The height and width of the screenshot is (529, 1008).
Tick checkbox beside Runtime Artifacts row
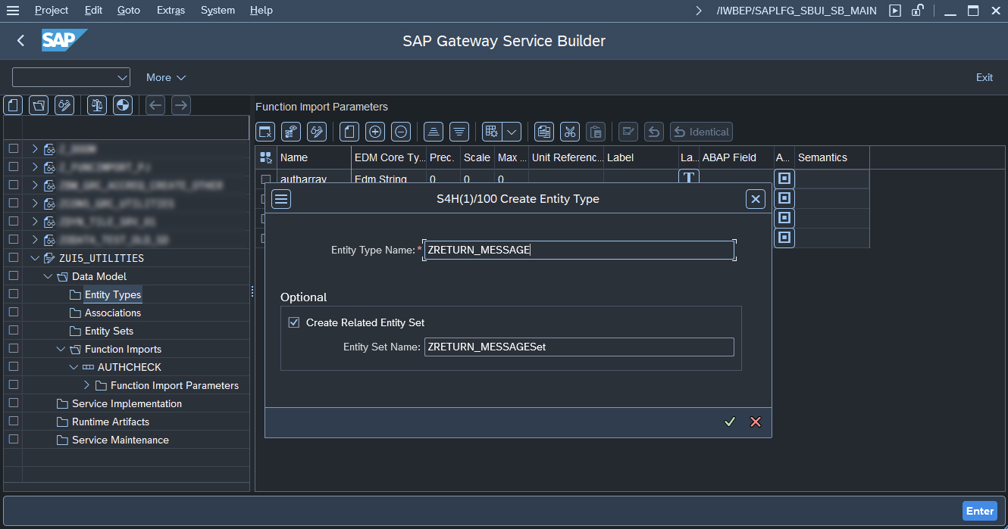[x=13, y=422]
